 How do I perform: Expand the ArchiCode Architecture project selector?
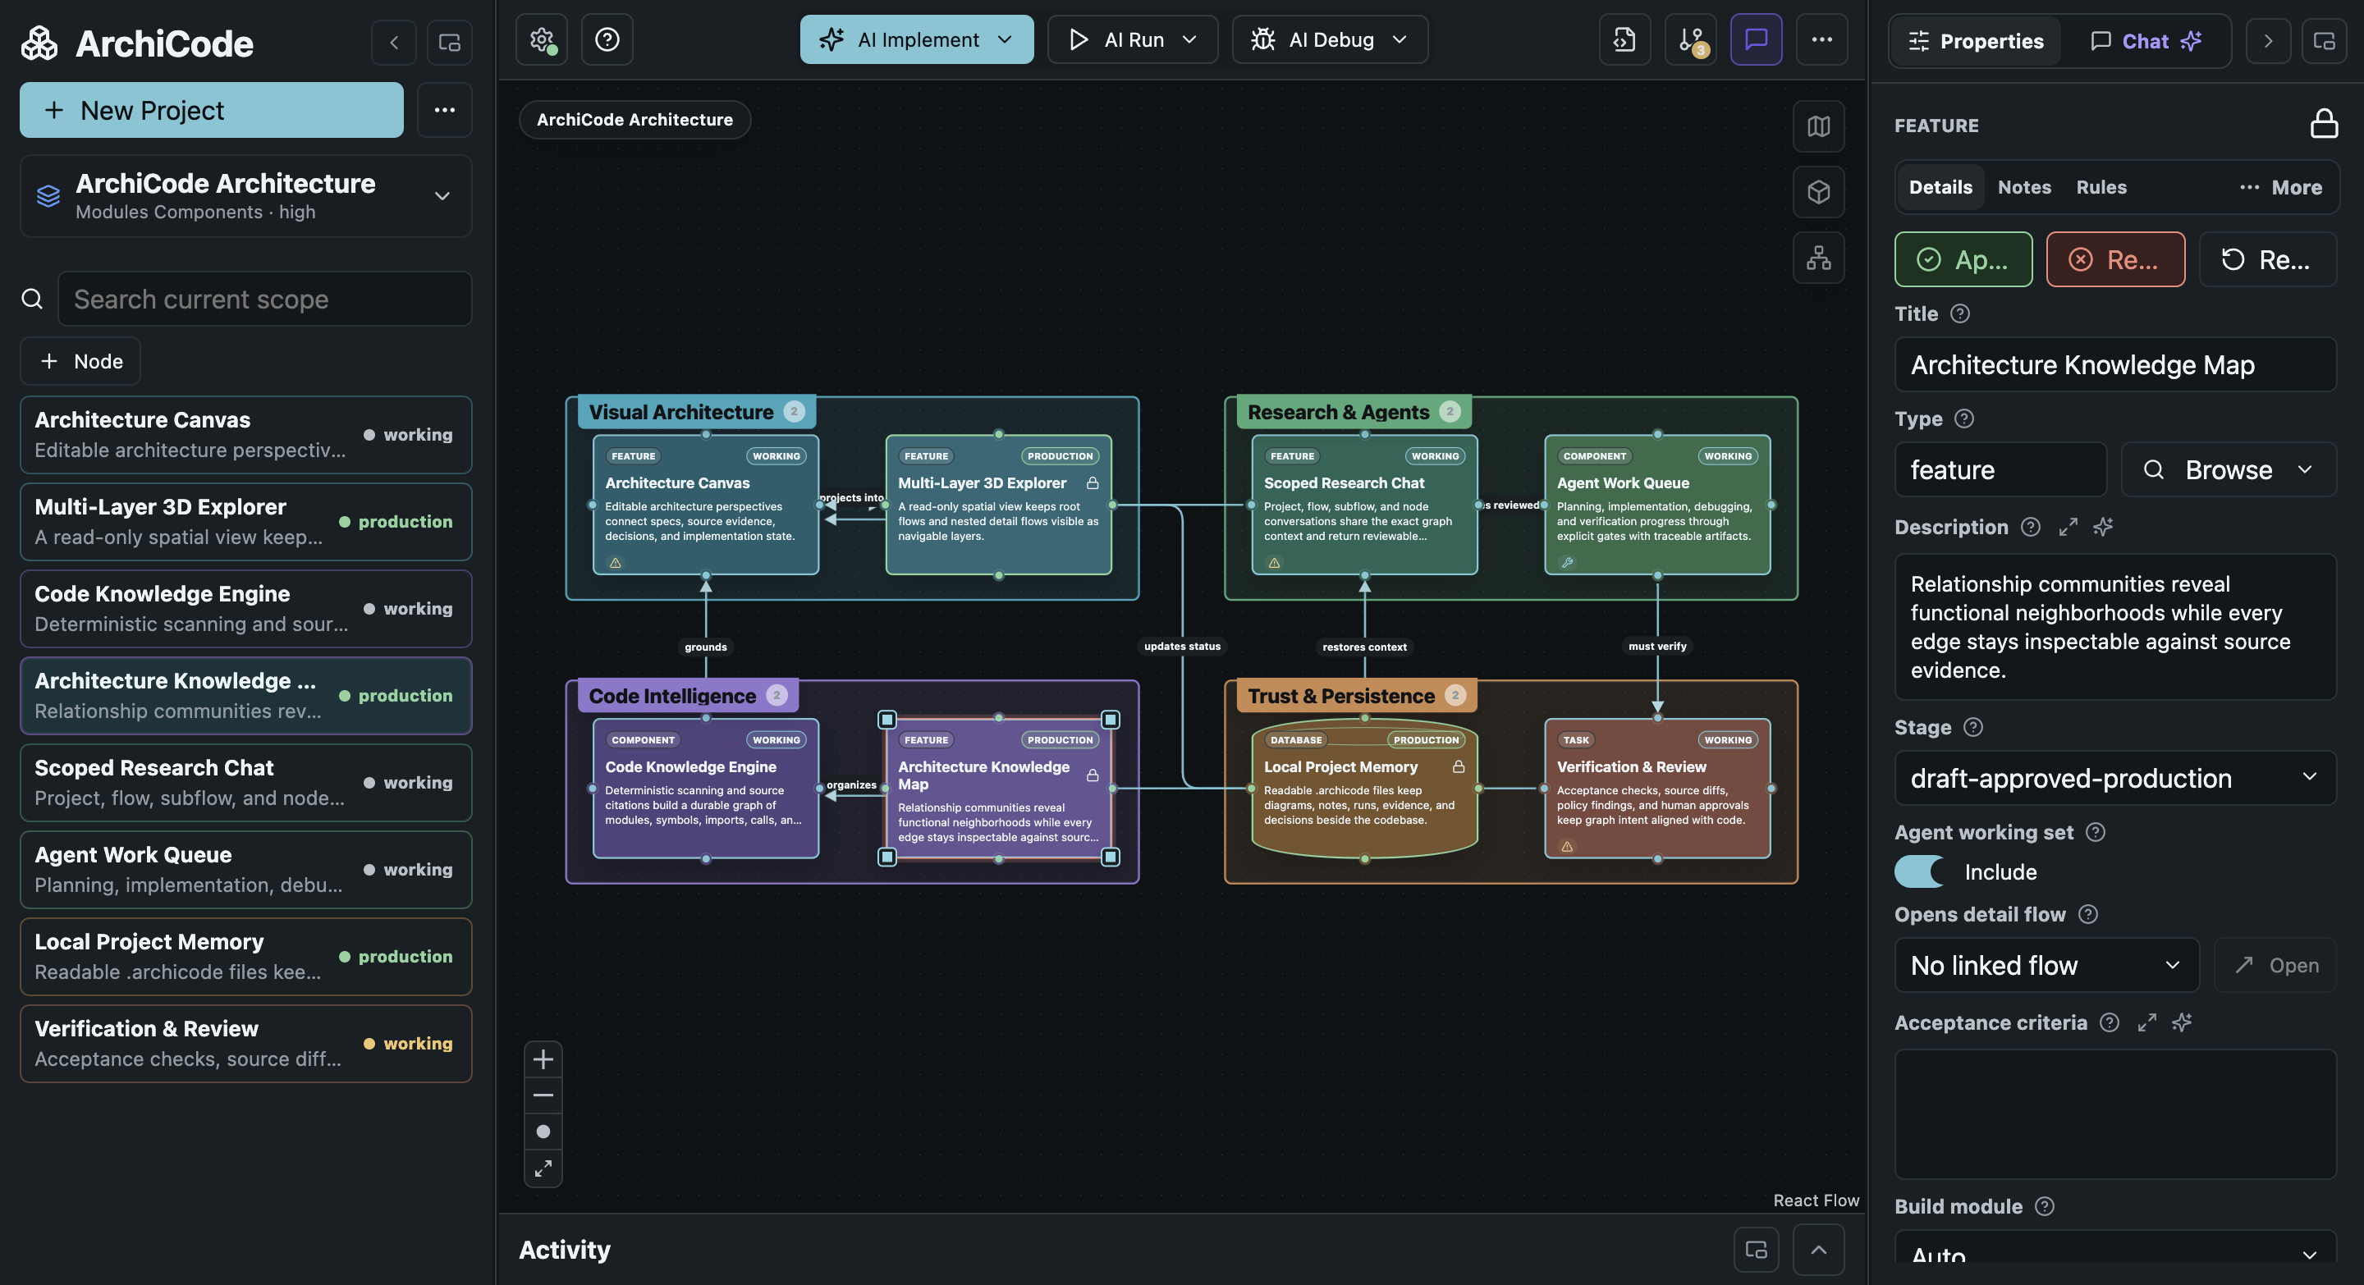[x=246, y=196]
